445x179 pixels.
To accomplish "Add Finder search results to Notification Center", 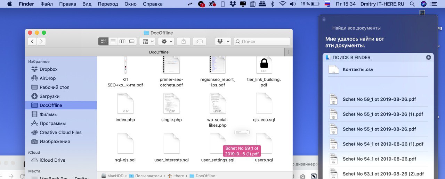I will 428,57.
